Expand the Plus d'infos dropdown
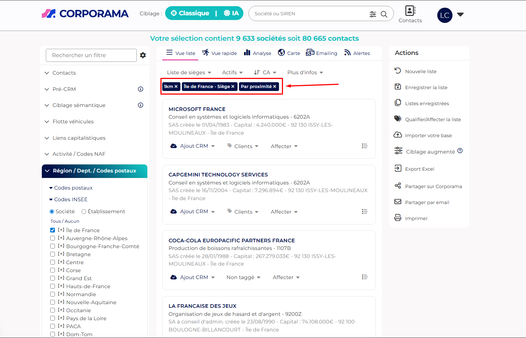This screenshot has height=338, width=526. tap(305, 72)
